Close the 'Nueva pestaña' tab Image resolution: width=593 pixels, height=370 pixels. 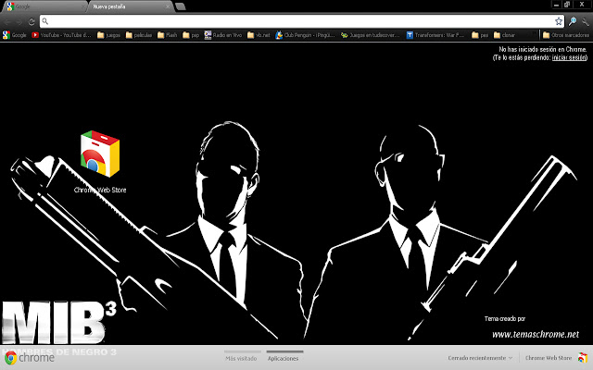[168, 6]
